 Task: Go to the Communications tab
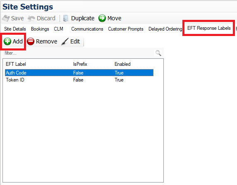pyautogui.click(x=87, y=29)
